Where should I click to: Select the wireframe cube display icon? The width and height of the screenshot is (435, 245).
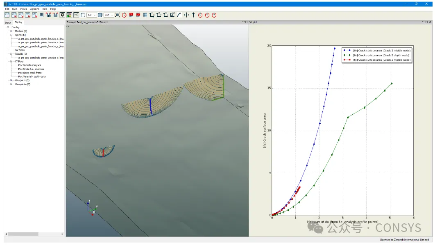pyautogui.click(x=83, y=15)
